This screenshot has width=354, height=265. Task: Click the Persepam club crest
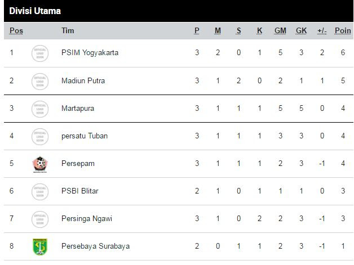tap(40, 164)
